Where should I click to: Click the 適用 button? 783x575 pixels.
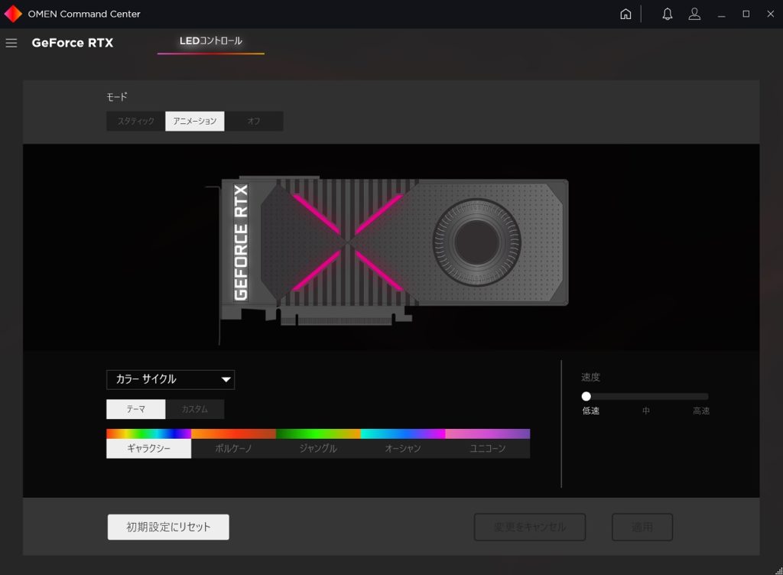[x=642, y=527]
